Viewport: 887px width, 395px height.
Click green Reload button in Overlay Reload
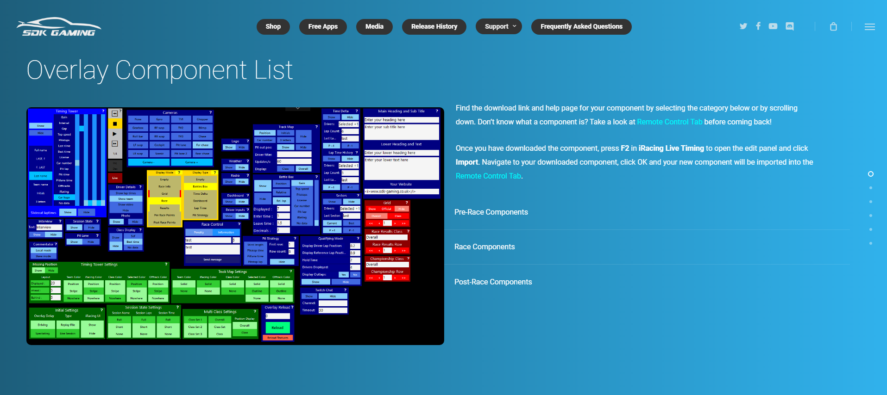tap(277, 327)
